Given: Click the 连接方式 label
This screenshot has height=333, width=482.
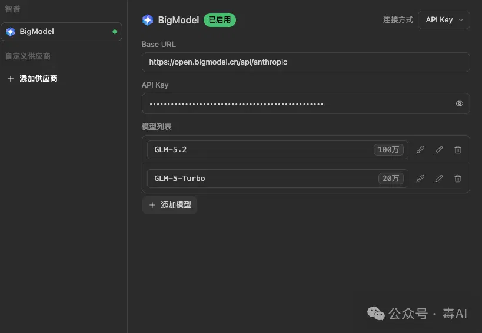Looking at the screenshot, I should pyautogui.click(x=398, y=20).
